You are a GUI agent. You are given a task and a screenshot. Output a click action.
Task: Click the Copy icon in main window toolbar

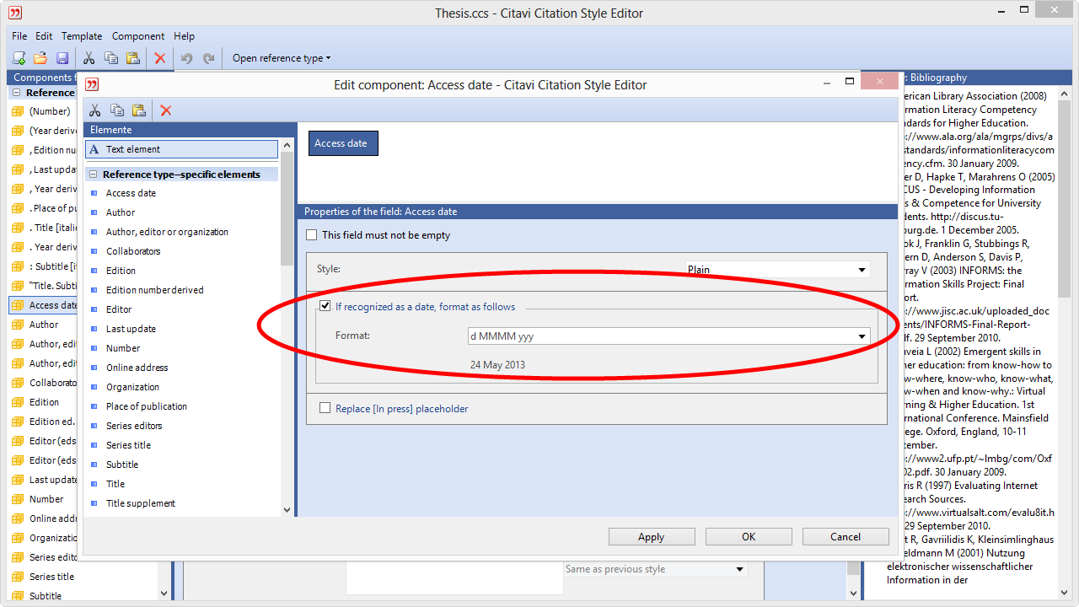coord(110,58)
